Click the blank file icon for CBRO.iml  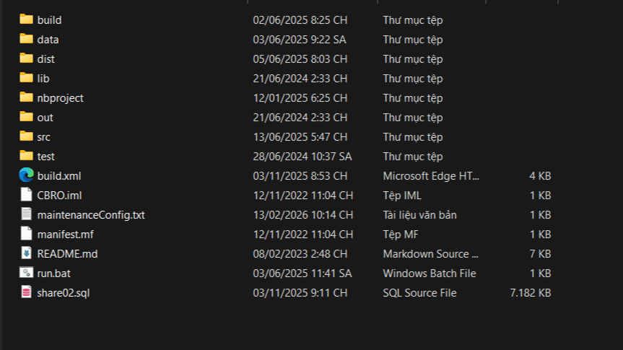point(26,195)
